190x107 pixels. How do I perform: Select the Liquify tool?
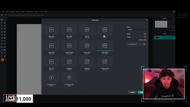(x=2, y=29)
